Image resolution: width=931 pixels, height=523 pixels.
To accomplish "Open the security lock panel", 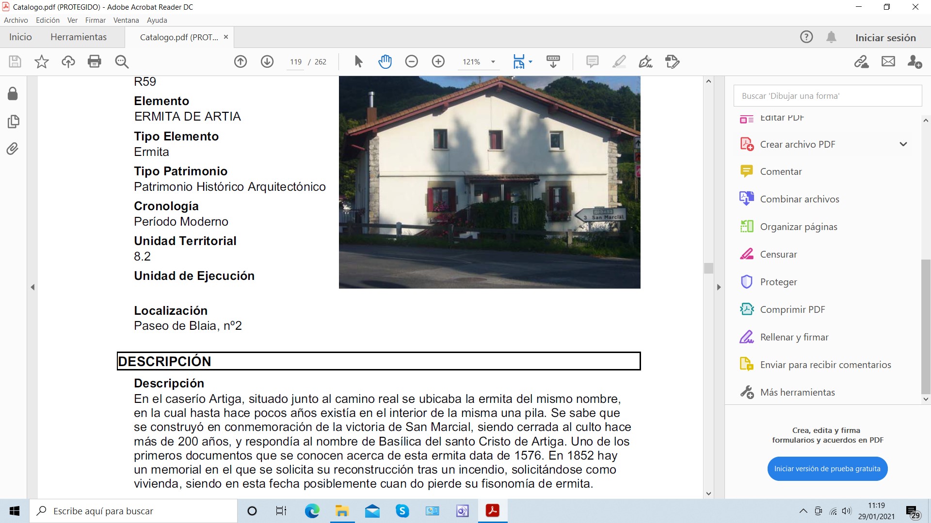I will (13, 93).
